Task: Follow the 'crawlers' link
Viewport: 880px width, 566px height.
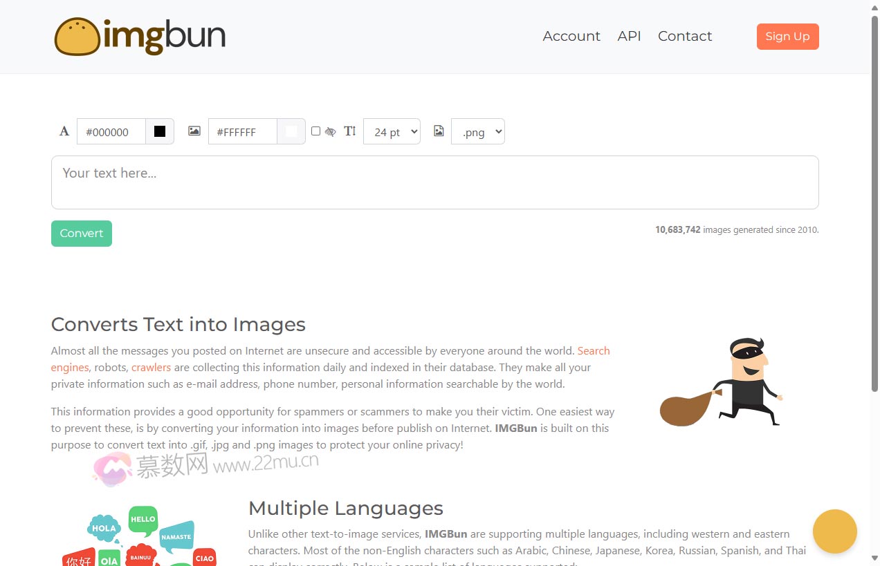Action: coord(151,368)
